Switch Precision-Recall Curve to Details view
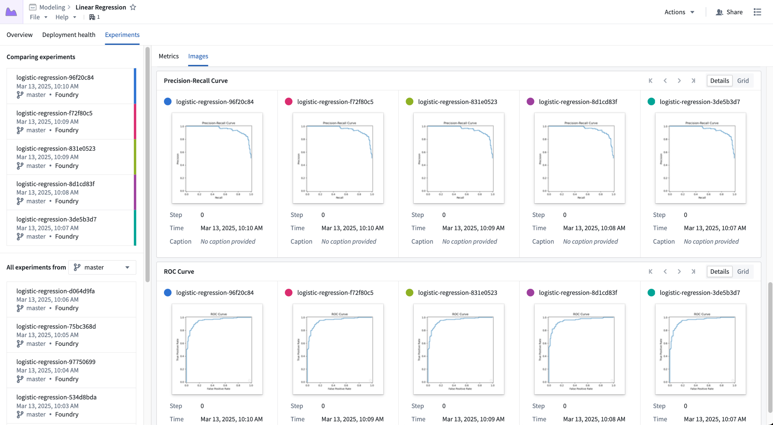The height and width of the screenshot is (425, 773). [x=719, y=81]
